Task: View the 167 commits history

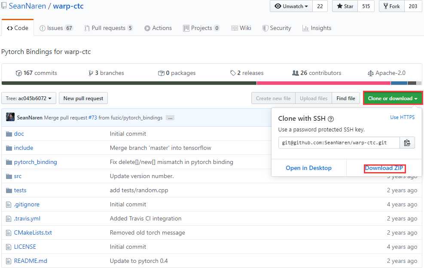Action: click(37, 73)
